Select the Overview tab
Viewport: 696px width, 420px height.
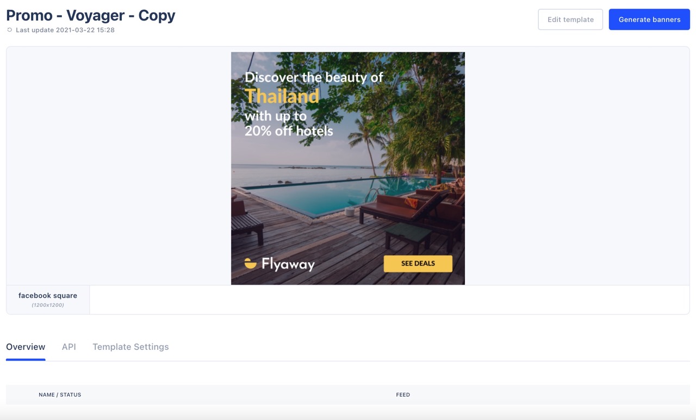pos(26,347)
